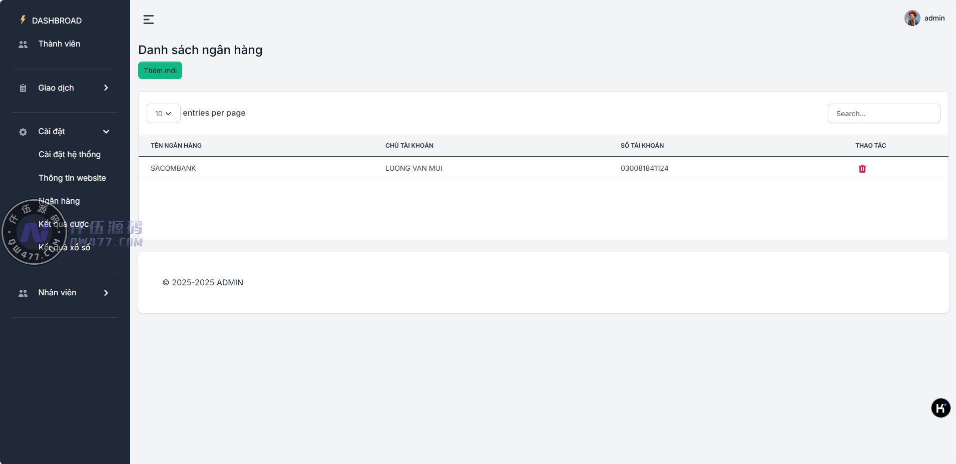Collapse the Cài đặt submenu chevron
The height and width of the screenshot is (464, 956).
tap(106, 132)
